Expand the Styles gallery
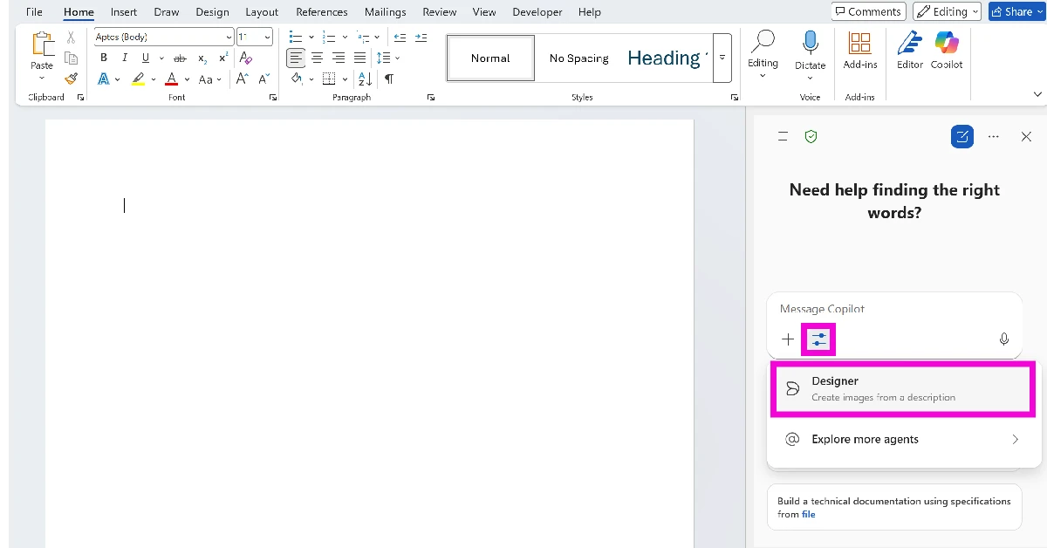This screenshot has height=548, width=1047. click(722, 58)
